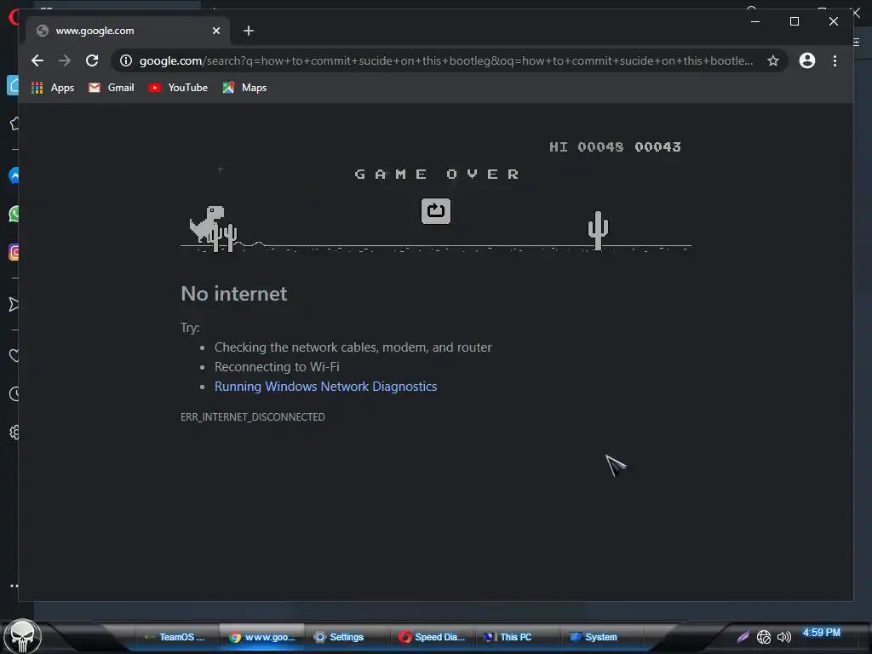
Task: Open WhatsApp in the Opera sidebar
Action: (x=14, y=214)
